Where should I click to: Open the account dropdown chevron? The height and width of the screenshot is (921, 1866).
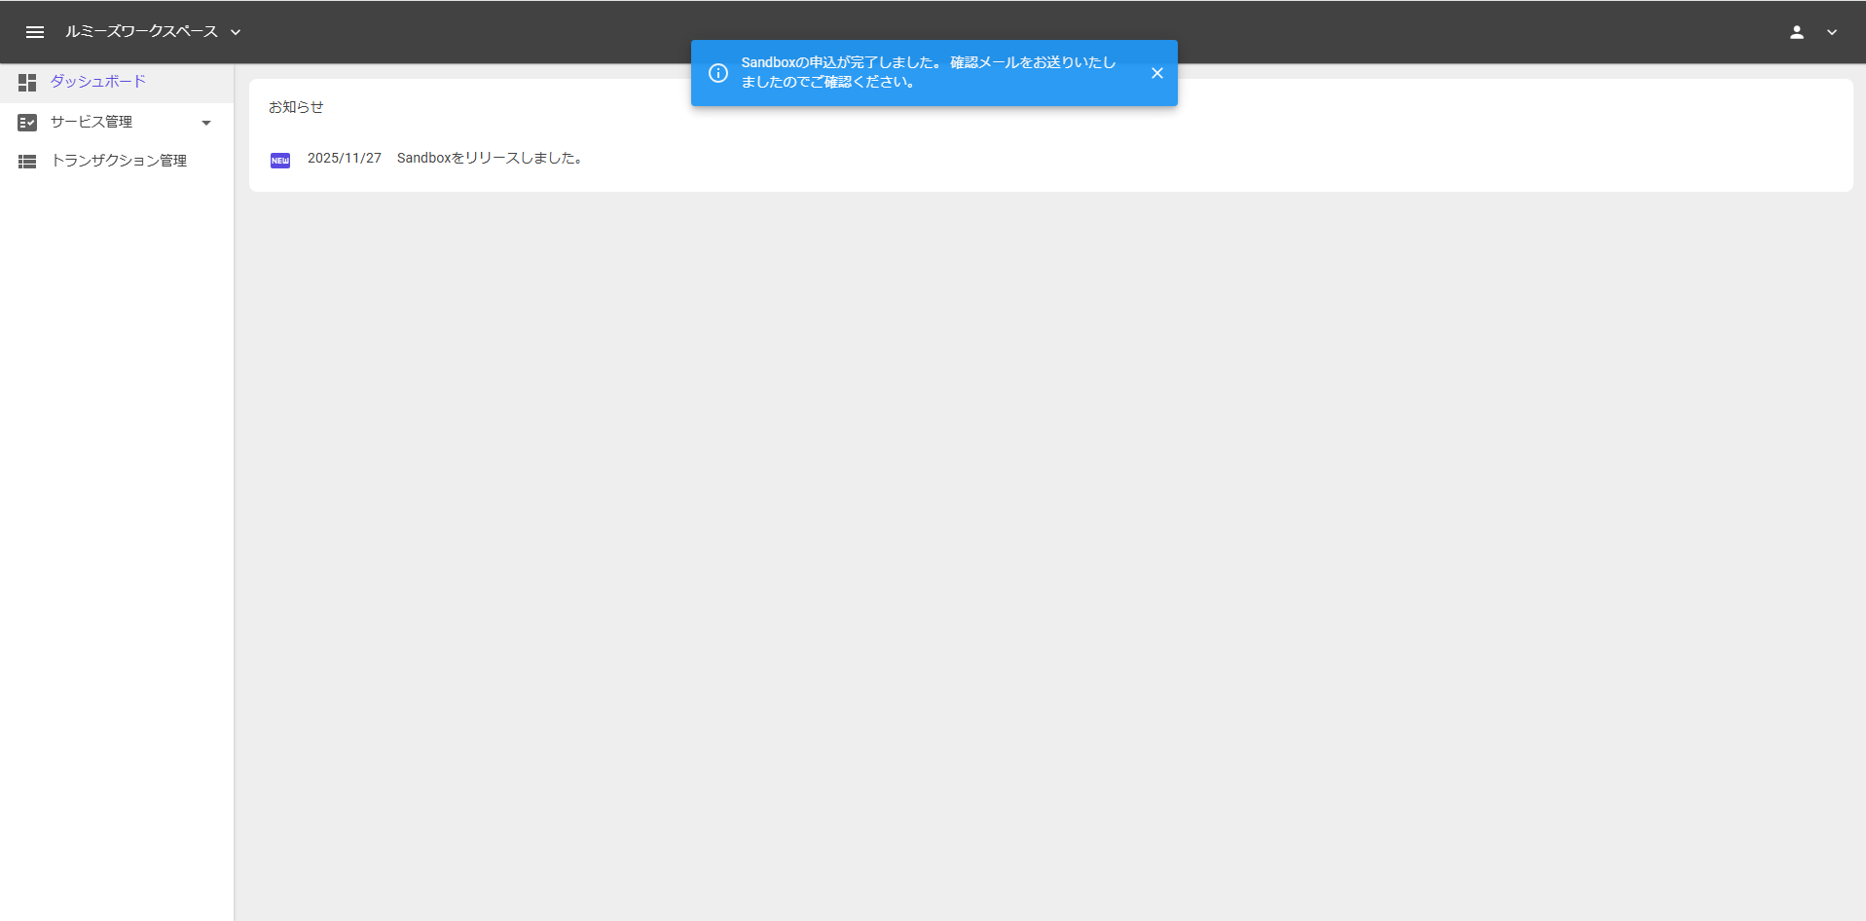[x=1832, y=32]
